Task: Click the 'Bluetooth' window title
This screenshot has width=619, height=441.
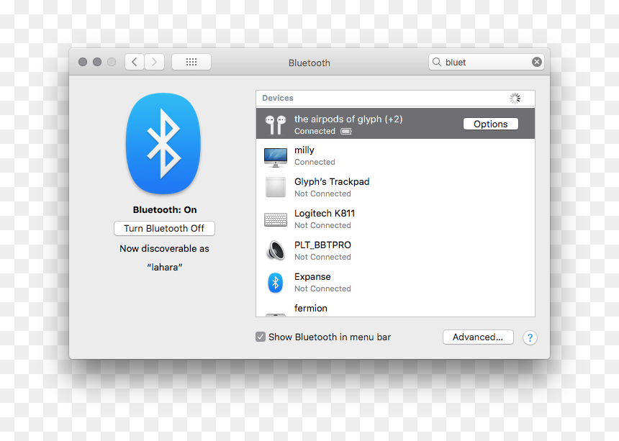Action: coord(309,63)
